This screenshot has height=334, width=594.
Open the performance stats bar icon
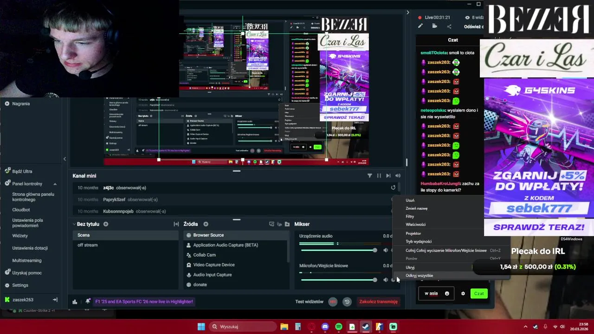point(75,302)
